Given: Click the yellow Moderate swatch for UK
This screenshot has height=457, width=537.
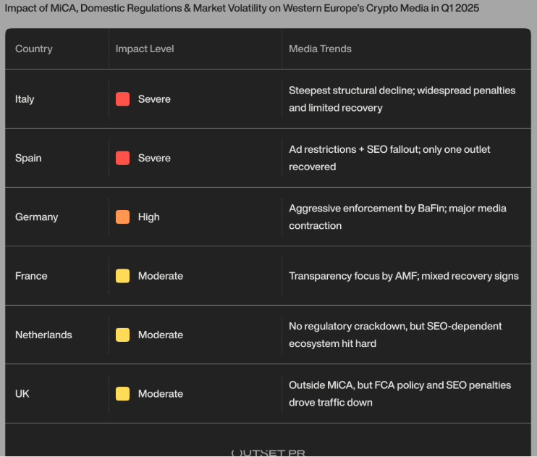Looking at the screenshot, I should tap(122, 394).
